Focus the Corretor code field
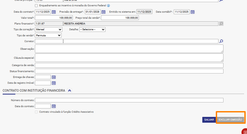247x134 pixels. point(49,41)
